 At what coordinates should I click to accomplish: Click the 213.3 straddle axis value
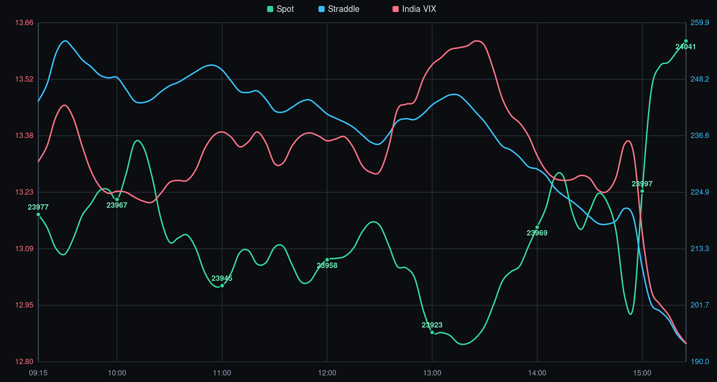pyautogui.click(x=700, y=249)
